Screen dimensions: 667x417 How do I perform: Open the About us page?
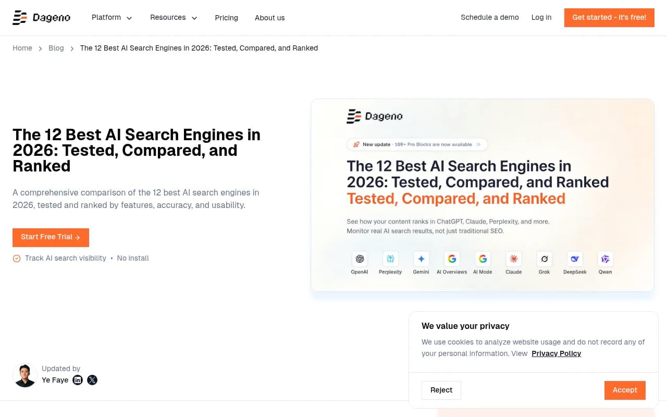[270, 18]
